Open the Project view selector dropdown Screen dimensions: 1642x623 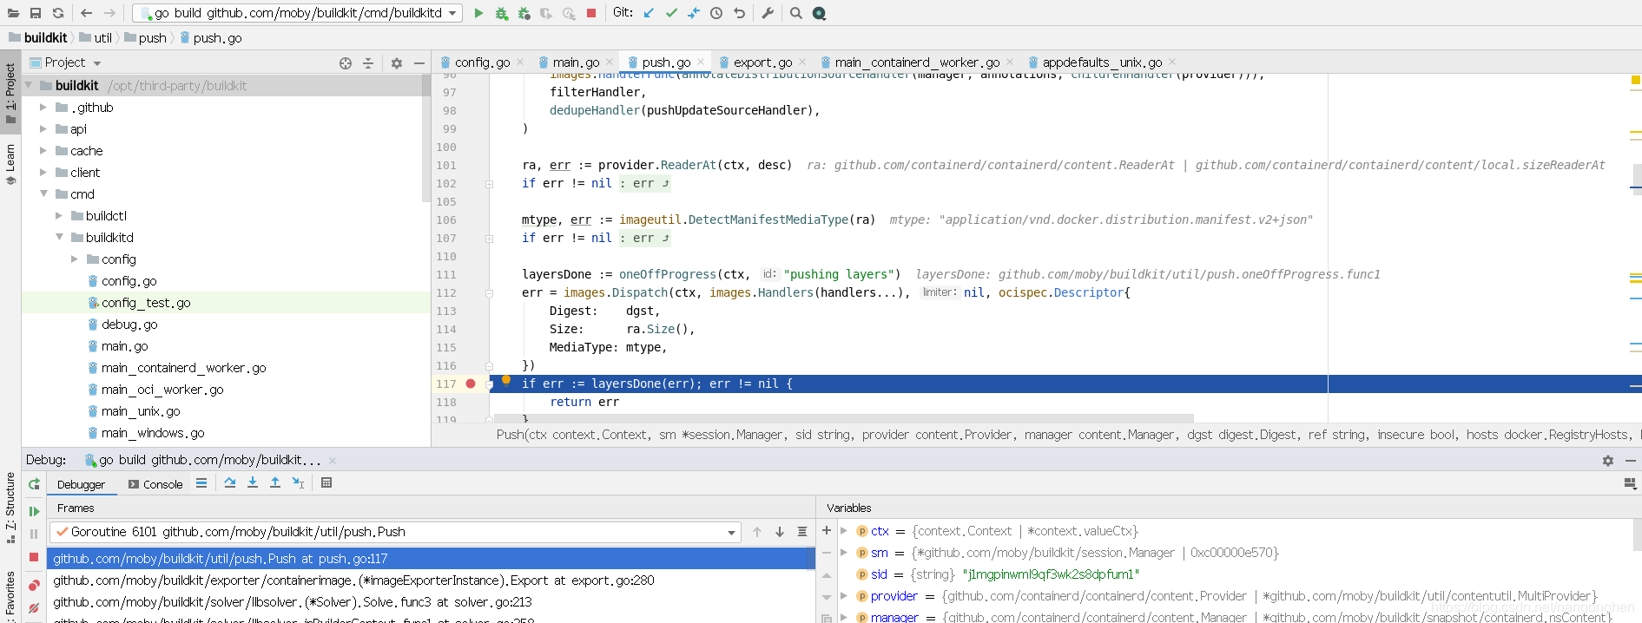click(x=66, y=63)
